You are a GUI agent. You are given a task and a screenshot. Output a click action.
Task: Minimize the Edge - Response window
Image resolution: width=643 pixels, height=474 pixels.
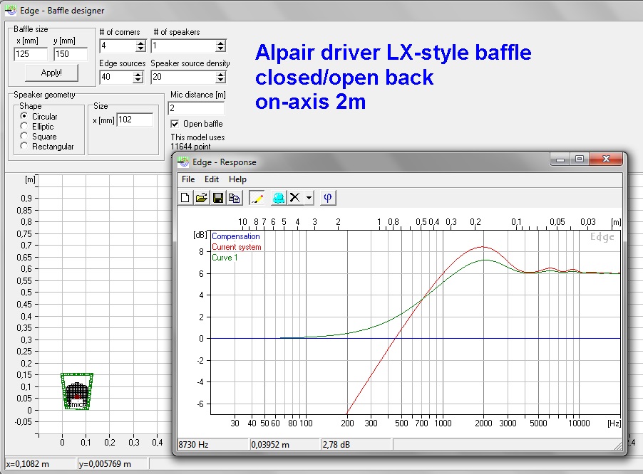pos(560,159)
